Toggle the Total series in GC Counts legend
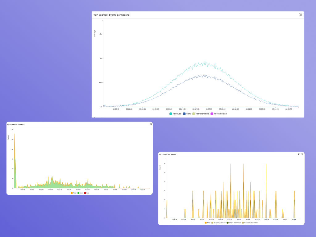Screen dimensions: 316x237 click(207, 223)
